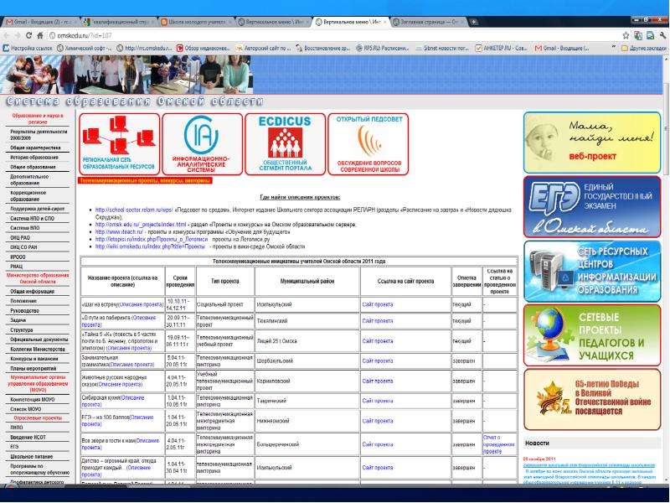
Task: Switch to the 'Gmail - Входящие' tab
Action: [40, 22]
